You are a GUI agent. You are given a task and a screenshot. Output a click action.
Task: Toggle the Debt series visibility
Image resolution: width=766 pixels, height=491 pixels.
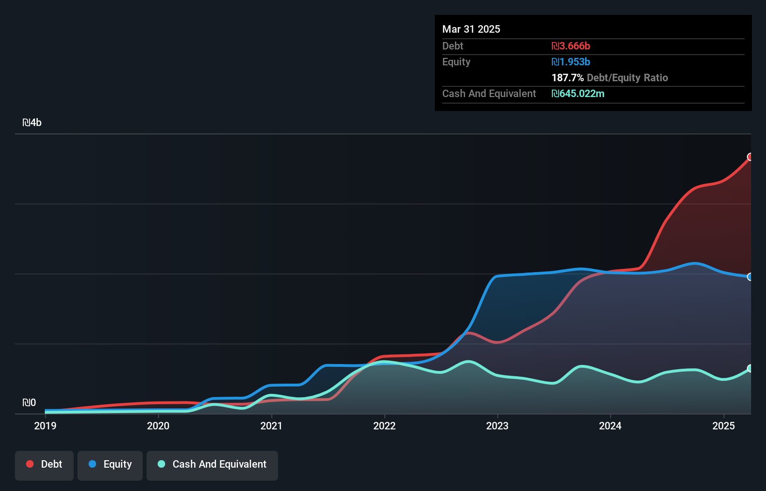pos(44,464)
